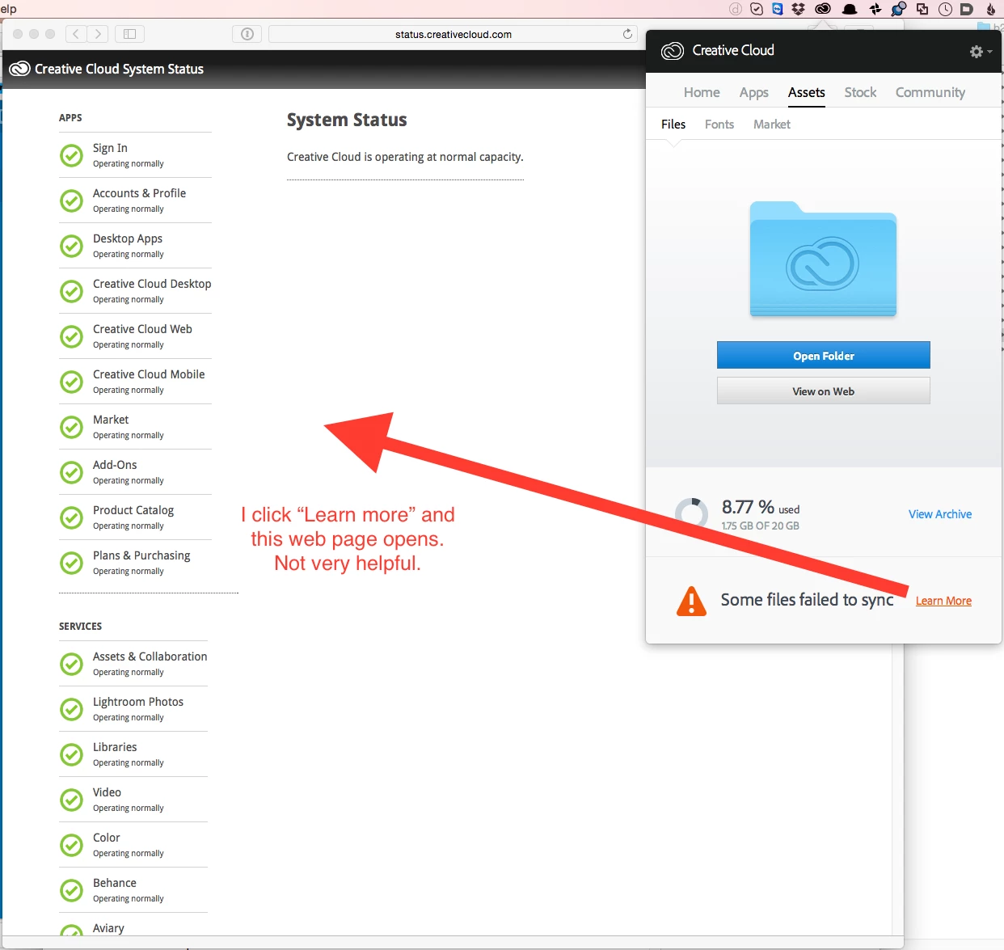The height and width of the screenshot is (950, 1004).
Task: Select the Files sub-tab
Action: click(673, 124)
